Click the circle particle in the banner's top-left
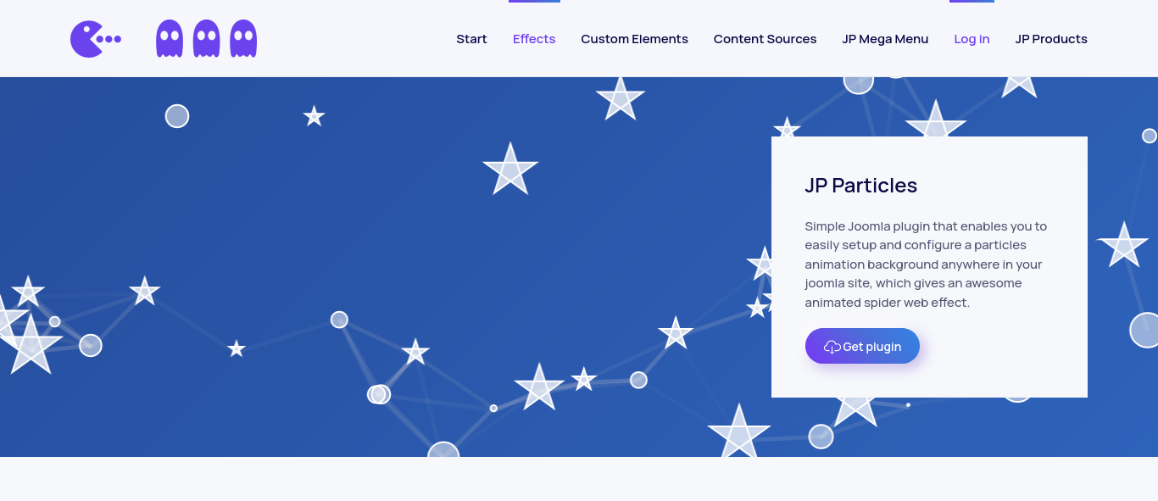The height and width of the screenshot is (501, 1158). click(177, 116)
